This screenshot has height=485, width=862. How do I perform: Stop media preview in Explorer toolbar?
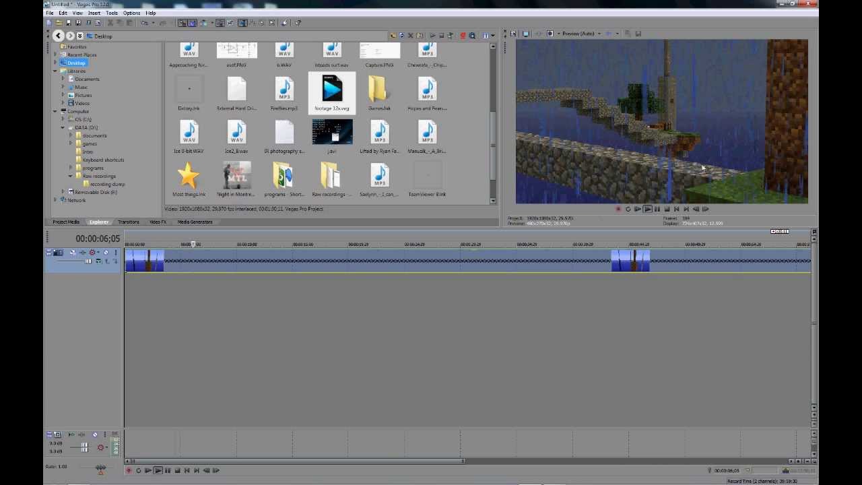pyautogui.click(x=442, y=35)
